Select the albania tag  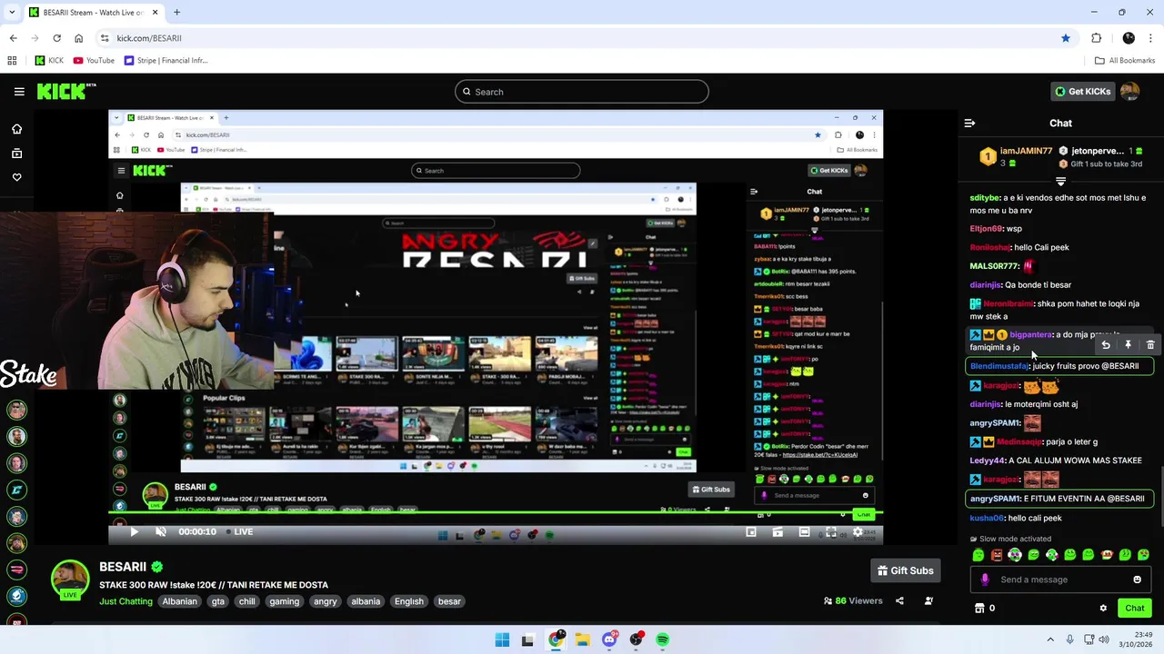[x=366, y=601]
